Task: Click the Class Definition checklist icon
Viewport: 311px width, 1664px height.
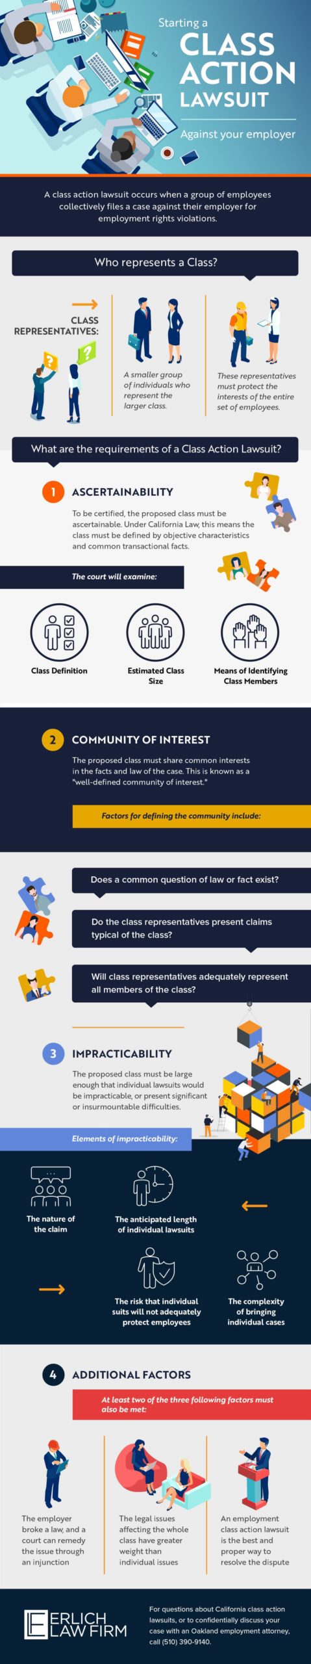Action: click(59, 632)
